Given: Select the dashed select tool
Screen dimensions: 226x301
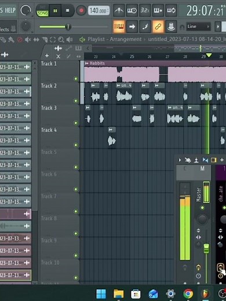Looking at the screenshot, I should coord(53,40).
